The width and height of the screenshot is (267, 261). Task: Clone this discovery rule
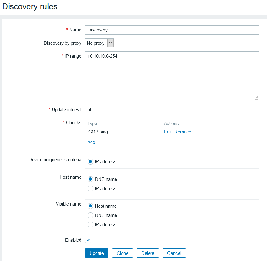point(123,253)
